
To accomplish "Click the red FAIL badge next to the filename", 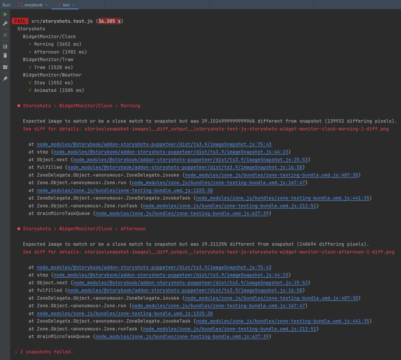I will [20, 21].
